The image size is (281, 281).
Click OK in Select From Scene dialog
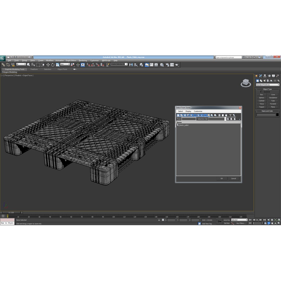(x=222, y=178)
